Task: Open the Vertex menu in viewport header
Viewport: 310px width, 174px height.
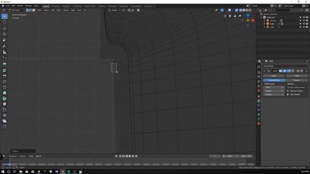Action: [x=66, y=10]
